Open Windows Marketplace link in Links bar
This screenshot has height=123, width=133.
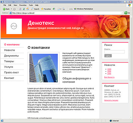click(x=83, y=9)
